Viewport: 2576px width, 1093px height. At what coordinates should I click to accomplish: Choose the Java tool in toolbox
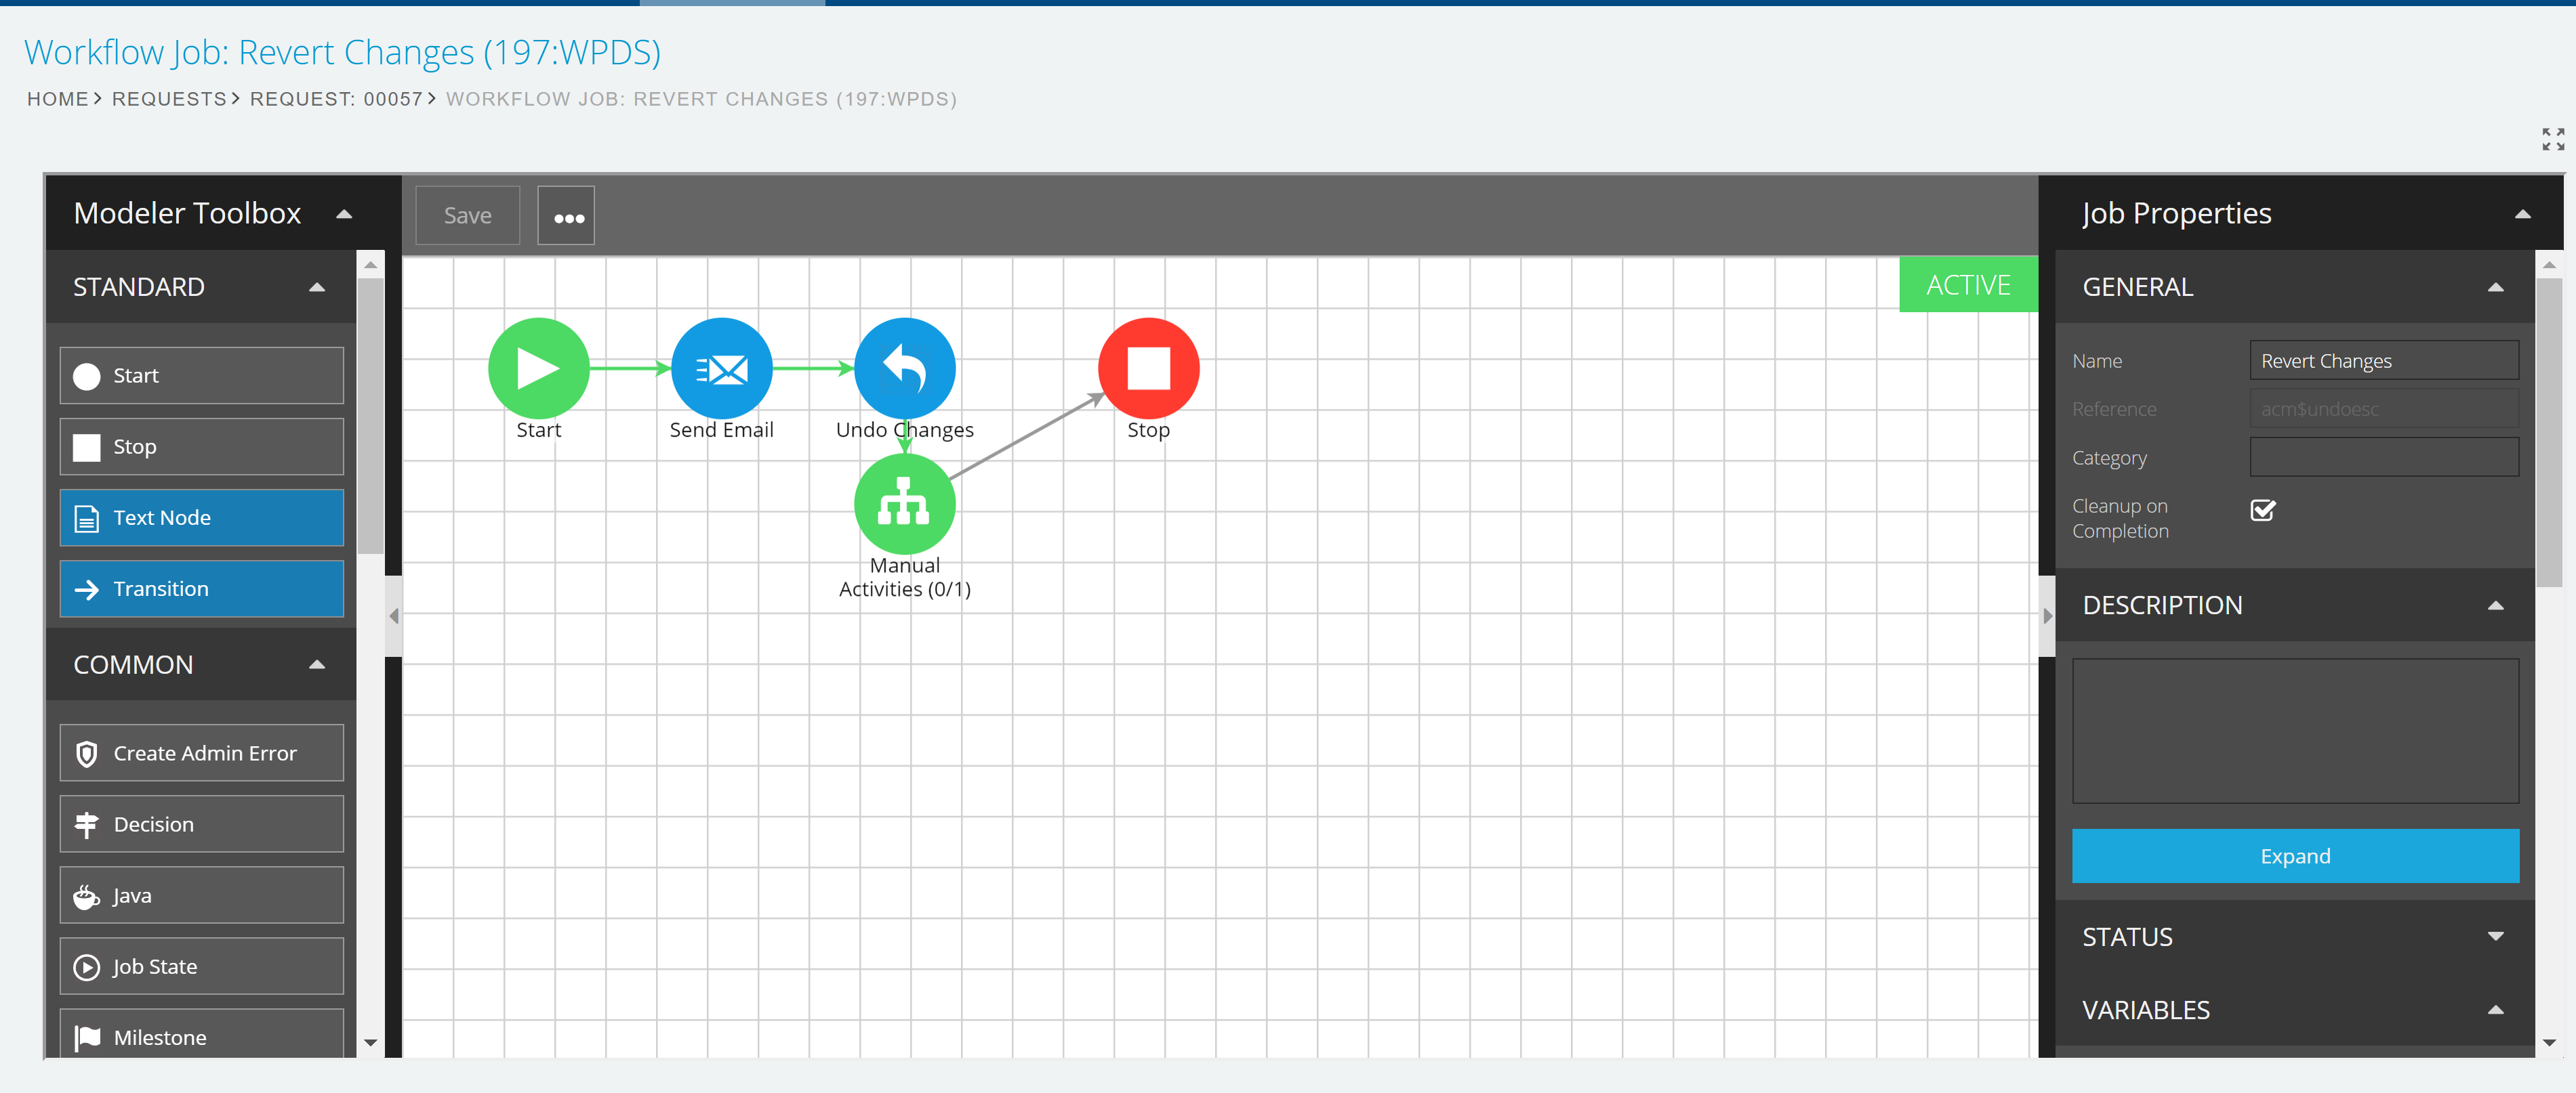(202, 895)
